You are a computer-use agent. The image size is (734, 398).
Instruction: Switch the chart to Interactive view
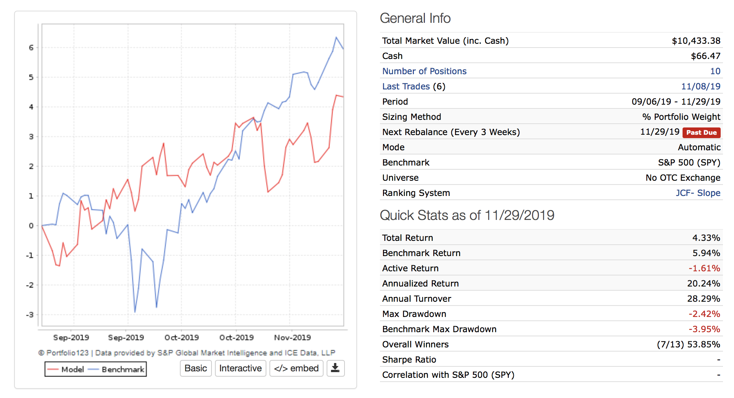240,368
